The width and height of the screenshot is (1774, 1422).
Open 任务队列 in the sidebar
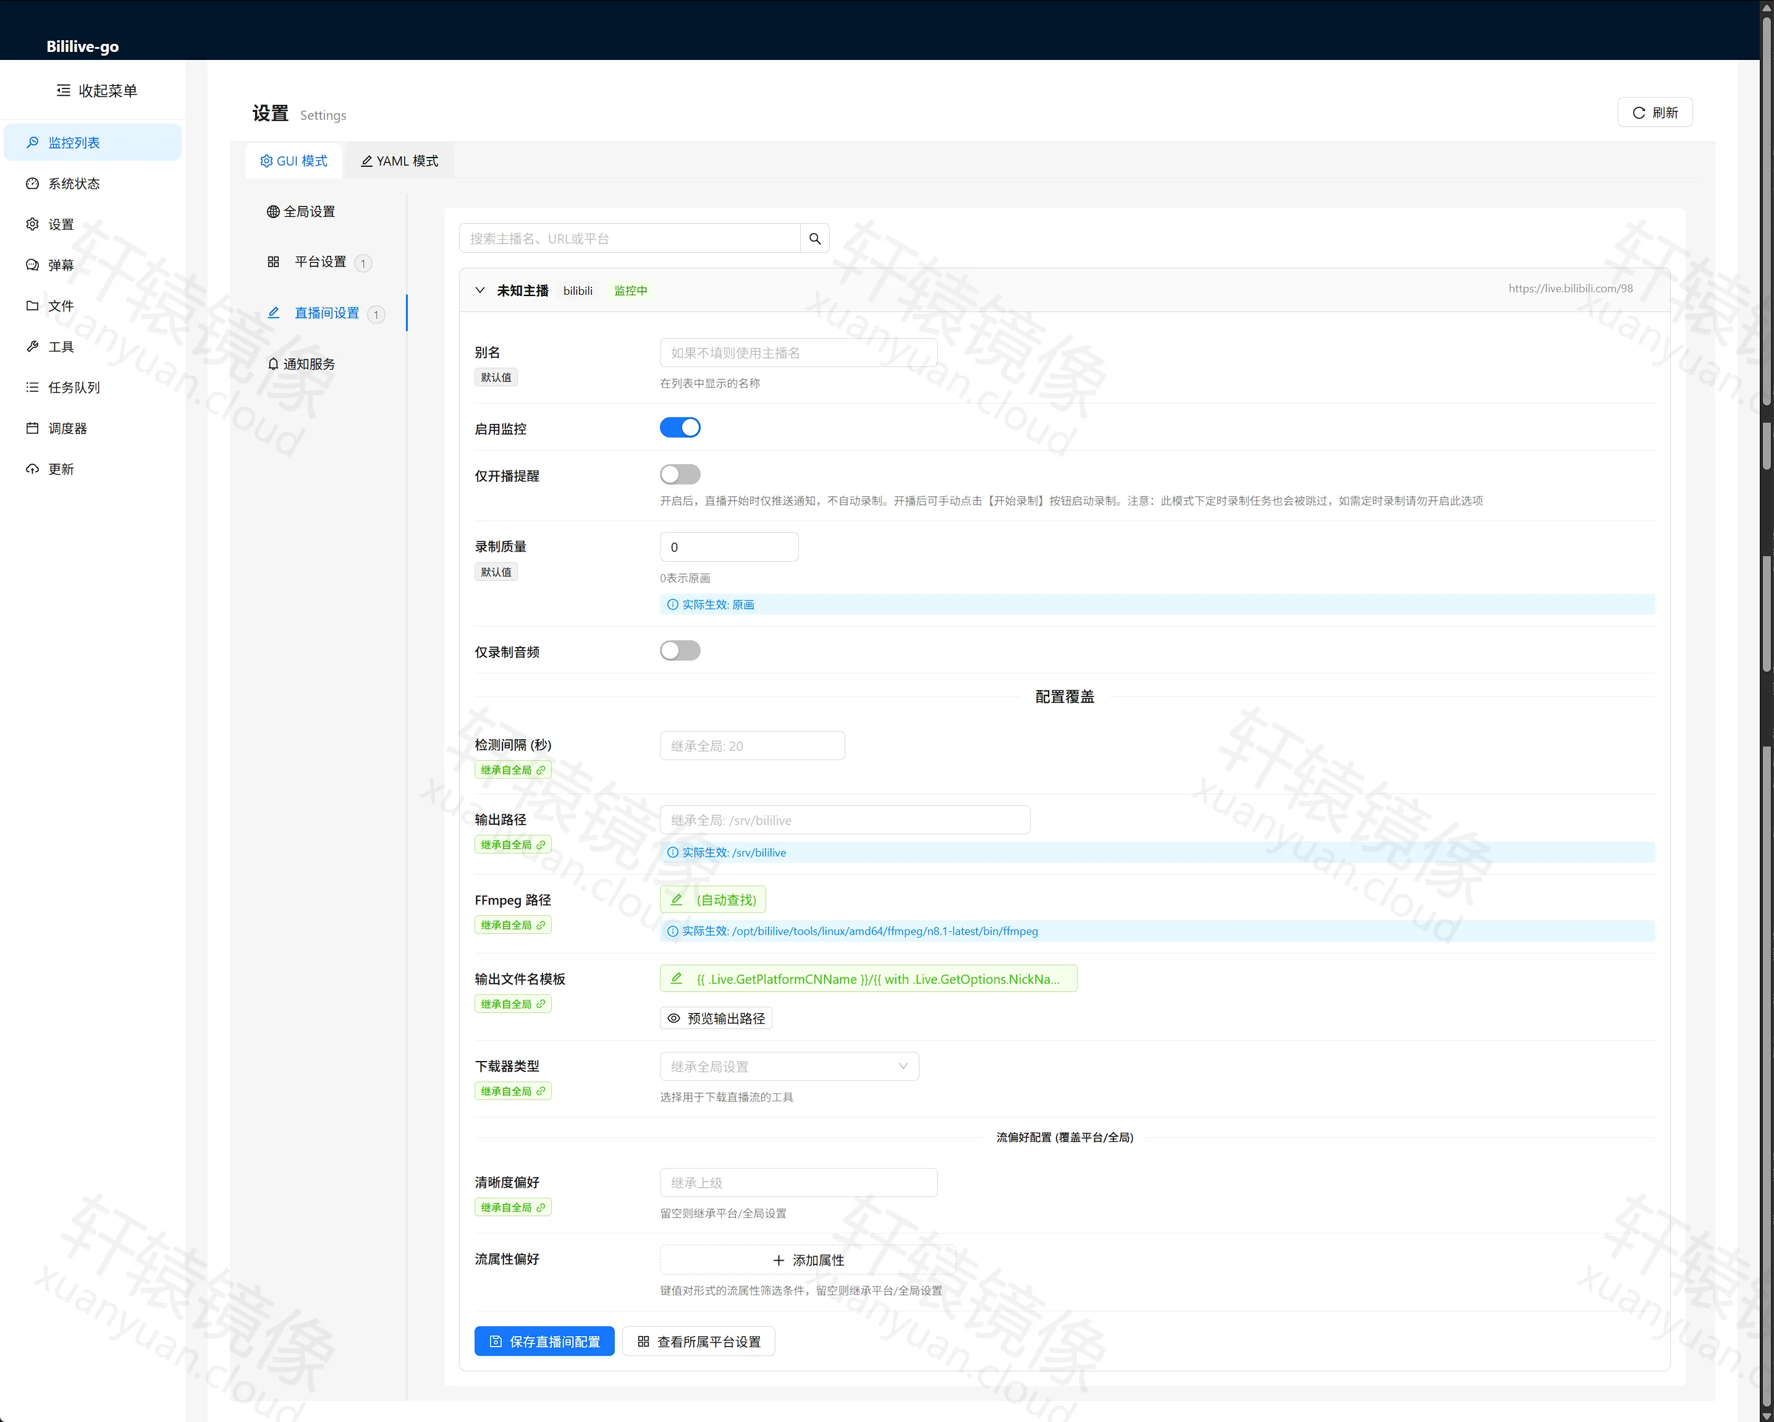click(92, 387)
